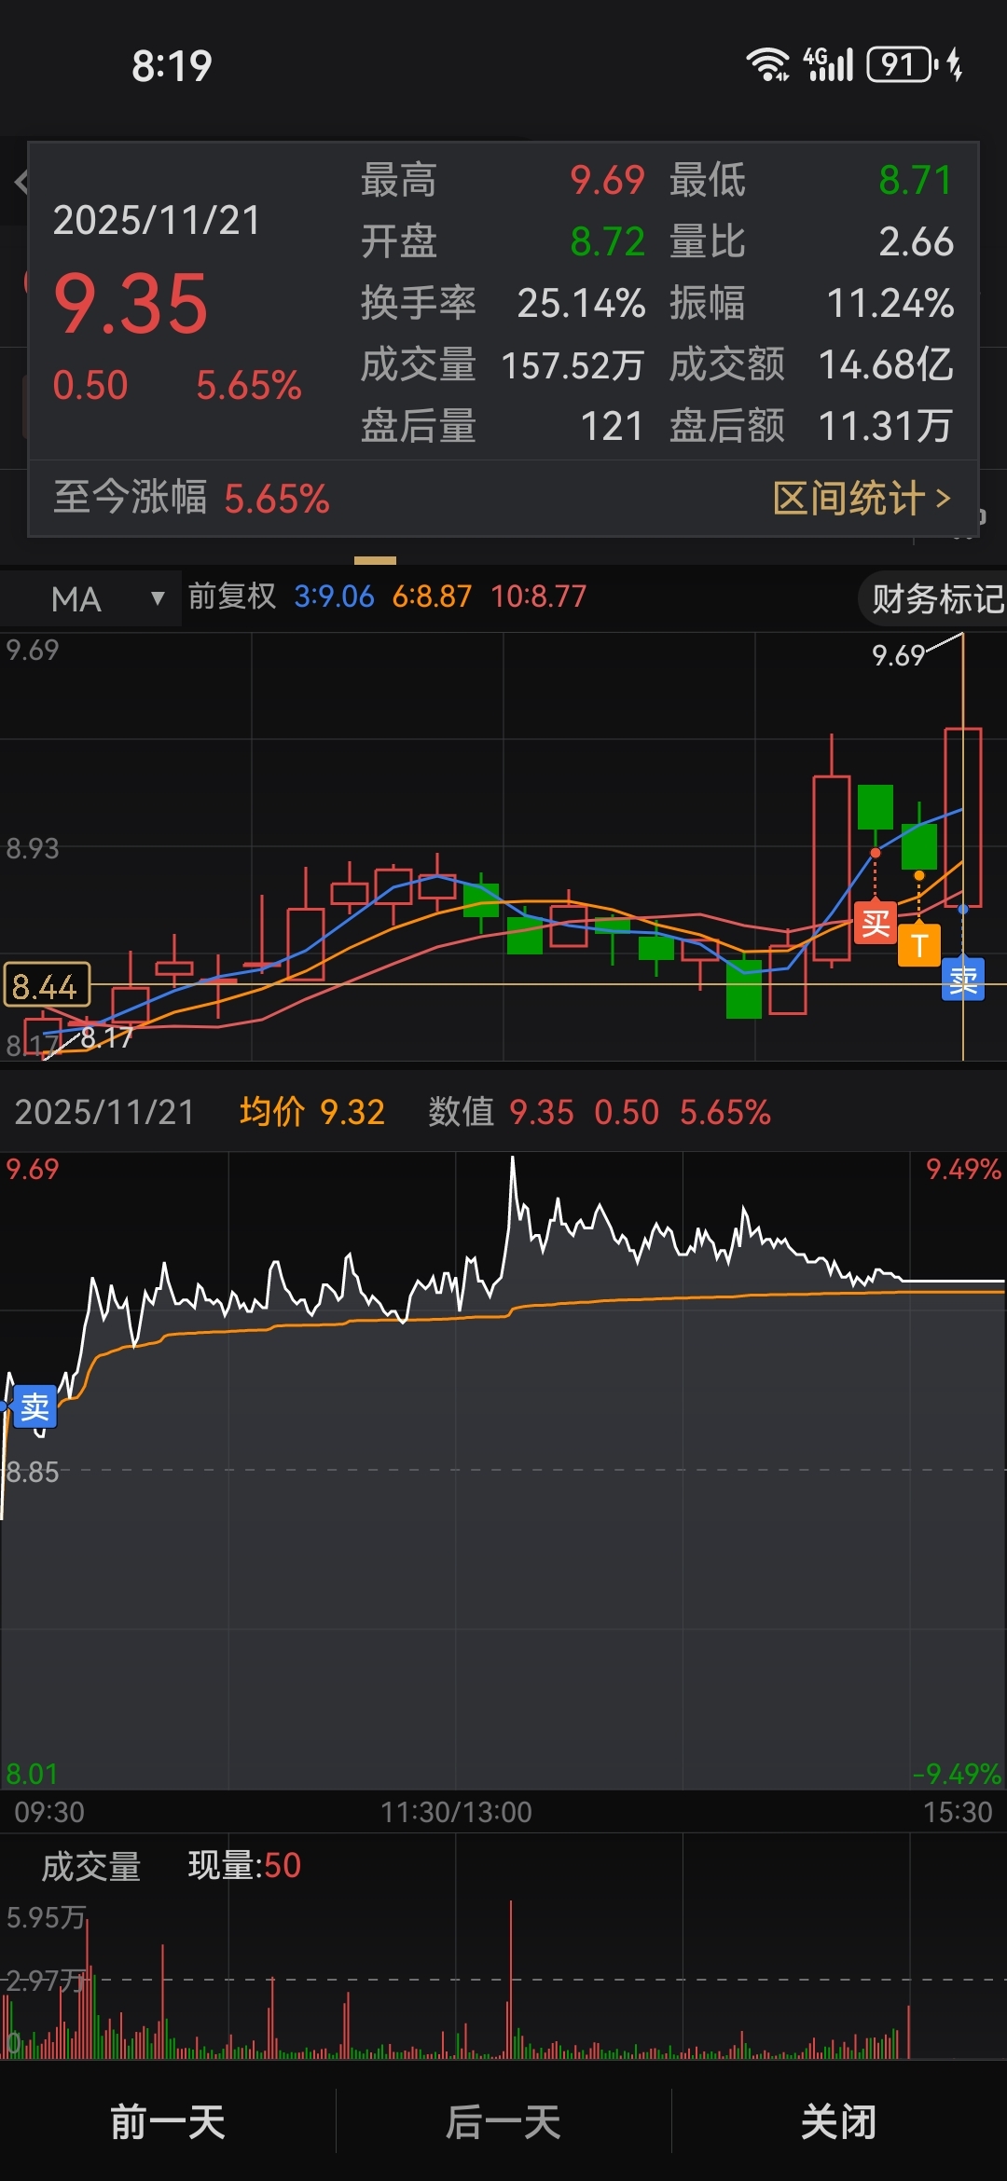Tap the 8.85 previous close line label
This screenshot has width=1007, height=2181.
(33, 1472)
